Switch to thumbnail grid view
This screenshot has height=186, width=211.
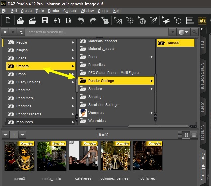(x=186, y=135)
